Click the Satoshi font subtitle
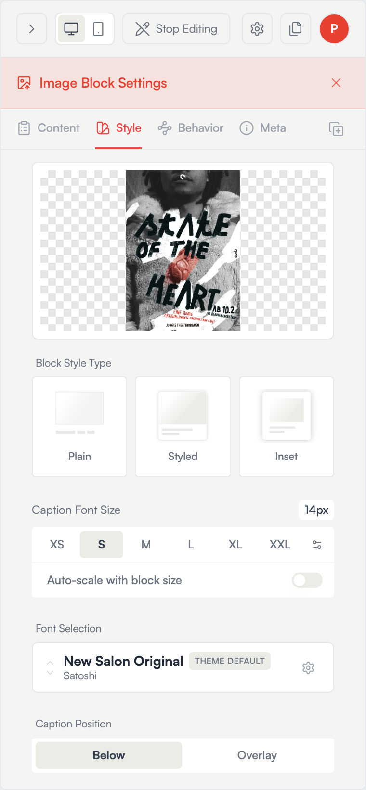The width and height of the screenshot is (366, 790). [x=80, y=676]
